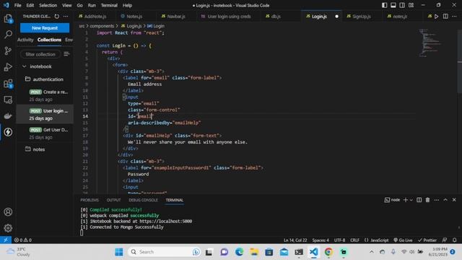Click the feedback icon in status bar
462x260 pixels.
pos(445,240)
